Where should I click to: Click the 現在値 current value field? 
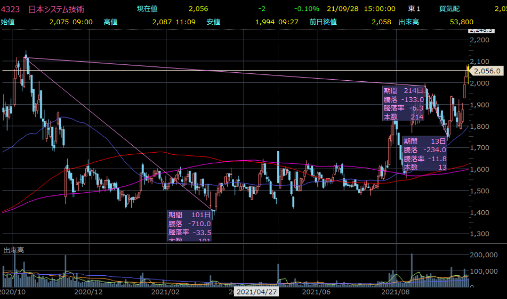[x=148, y=9]
